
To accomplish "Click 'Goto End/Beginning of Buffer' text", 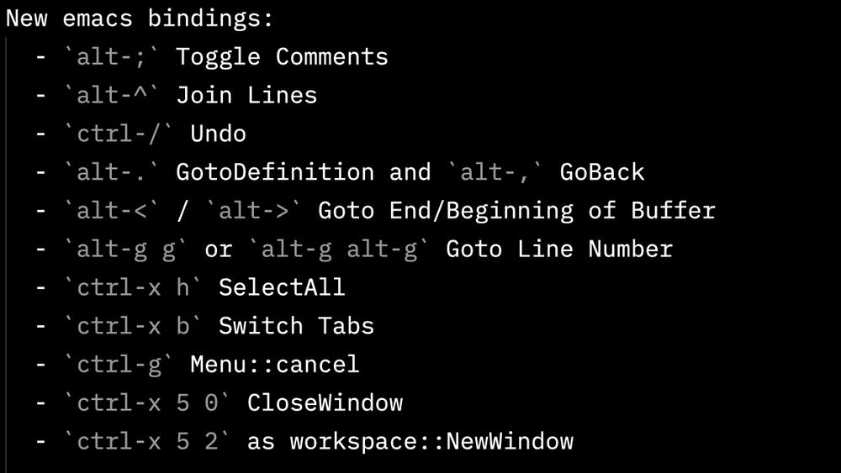I will pyautogui.click(x=517, y=212).
